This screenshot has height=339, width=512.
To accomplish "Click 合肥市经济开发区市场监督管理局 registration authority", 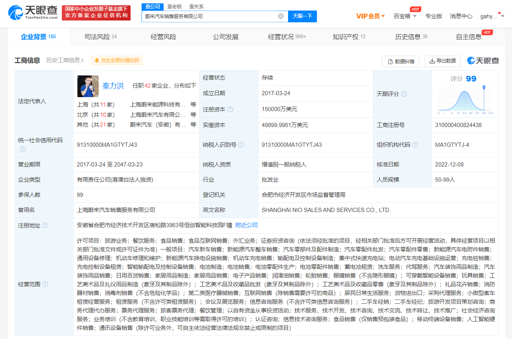I will pos(304,195).
